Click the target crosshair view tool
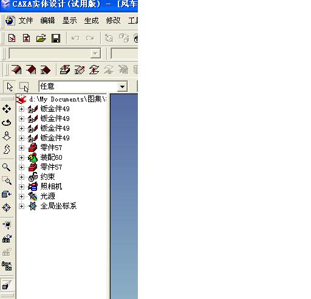 click(x=7, y=207)
